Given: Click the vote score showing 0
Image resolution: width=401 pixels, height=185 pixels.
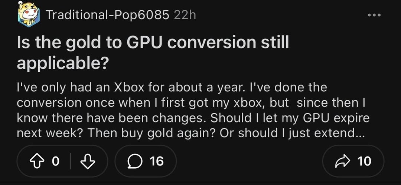Looking at the screenshot, I should click(x=55, y=161).
